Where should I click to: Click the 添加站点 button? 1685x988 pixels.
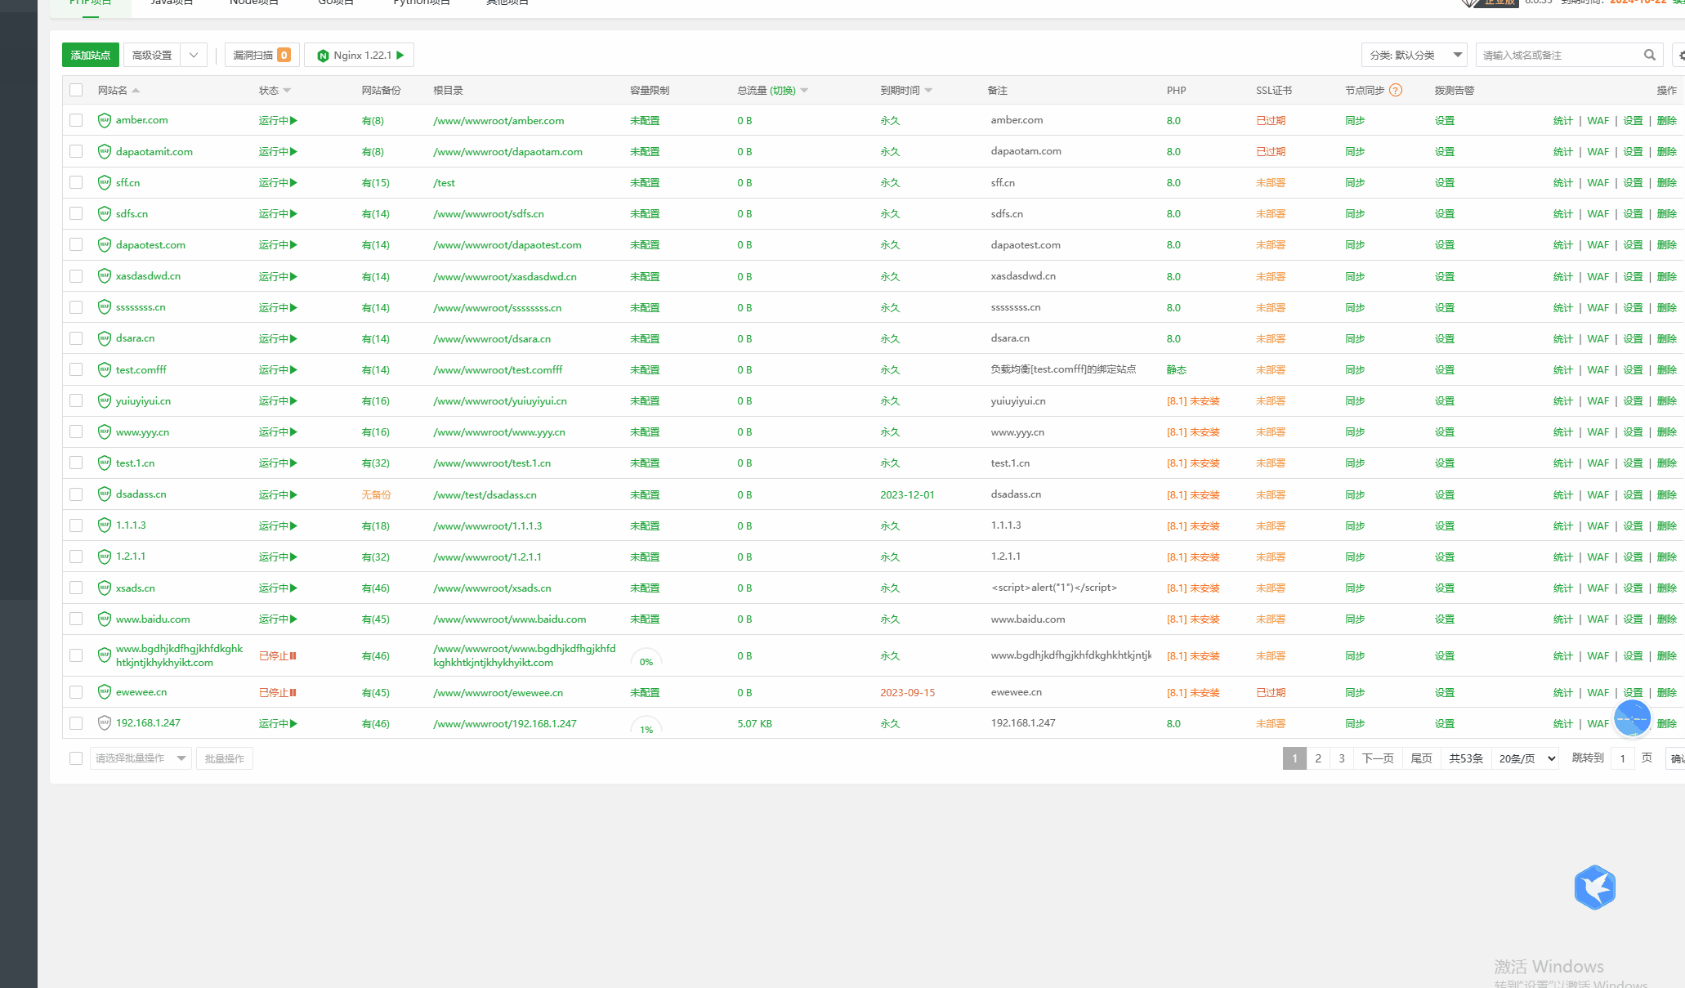click(91, 55)
